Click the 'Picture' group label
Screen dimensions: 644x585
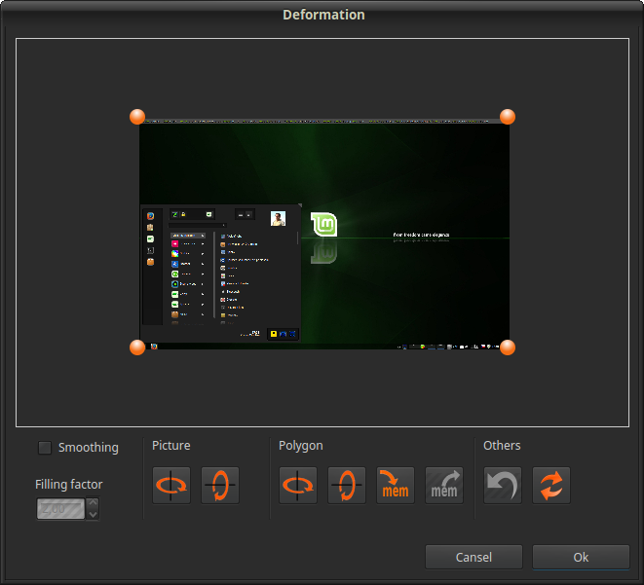pos(170,446)
